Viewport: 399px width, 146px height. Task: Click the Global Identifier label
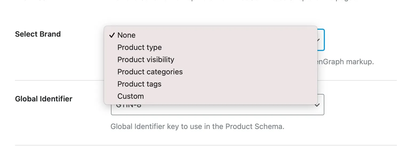click(44, 99)
